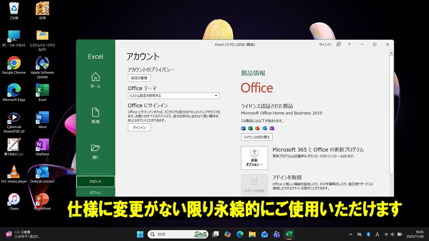Launch Copilot from the taskbar
429x241 pixels.
click(227, 234)
